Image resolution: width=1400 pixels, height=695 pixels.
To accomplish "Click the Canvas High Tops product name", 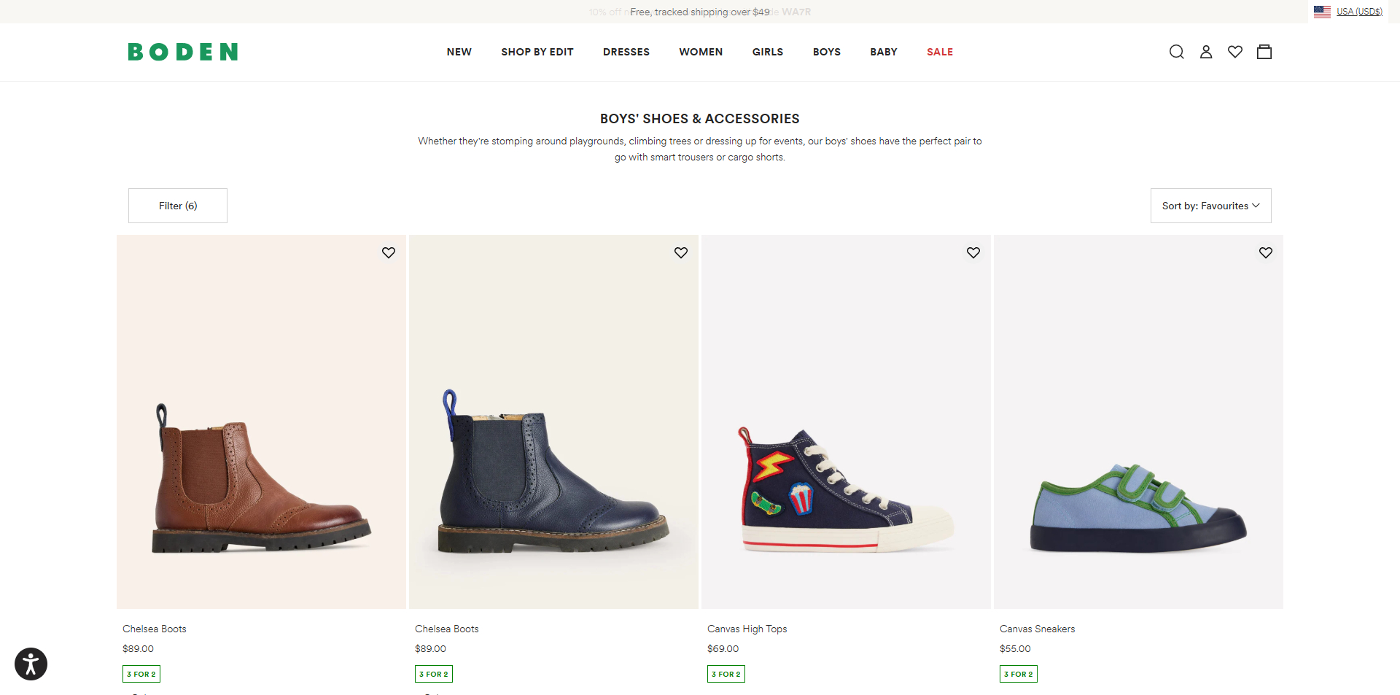I will (x=747, y=629).
